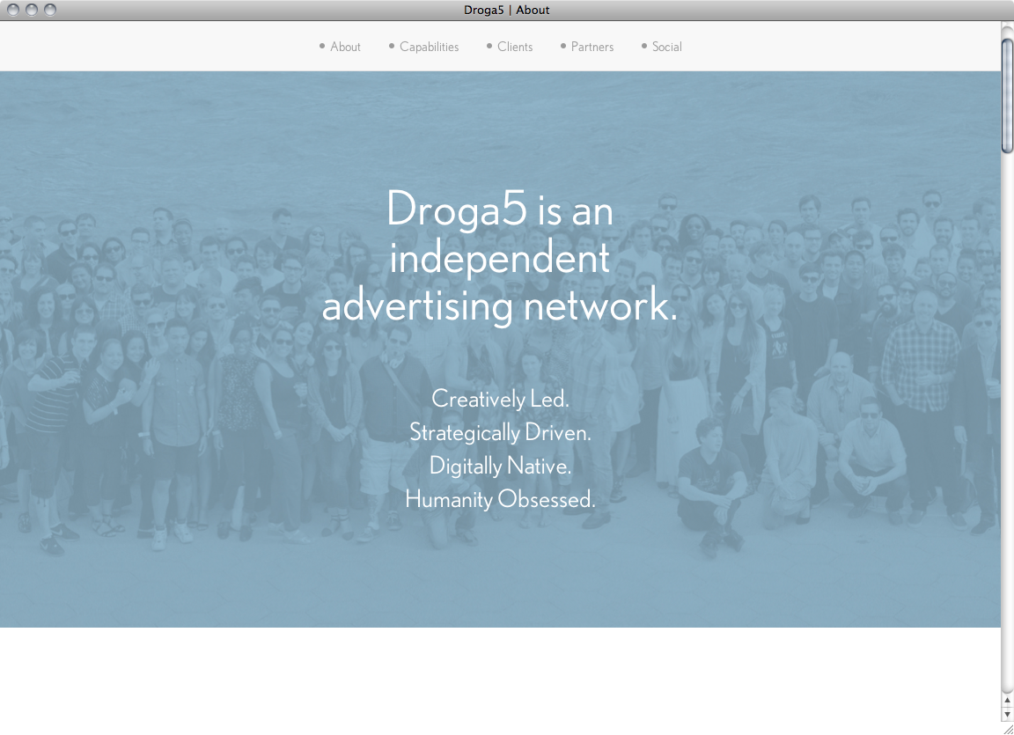This screenshot has width=1014, height=735.
Task: Click the window resize grip corner
Action: tap(1007, 727)
